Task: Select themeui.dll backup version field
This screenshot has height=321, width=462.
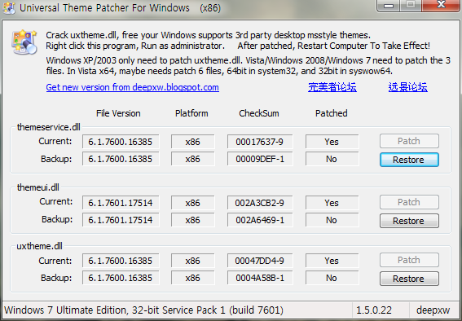Action: 121,220
